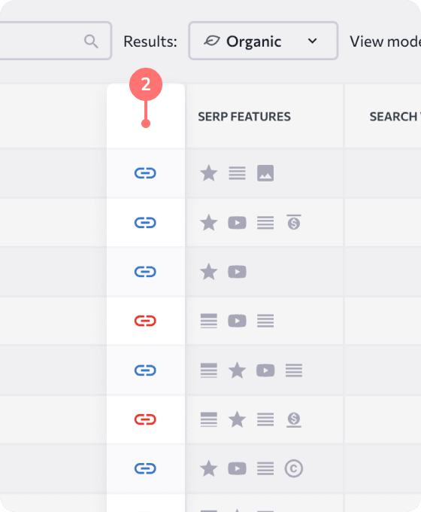Image resolution: width=421 pixels, height=512 pixels.
Task: Click the star icon in fifth row
Action: [237, 370]
